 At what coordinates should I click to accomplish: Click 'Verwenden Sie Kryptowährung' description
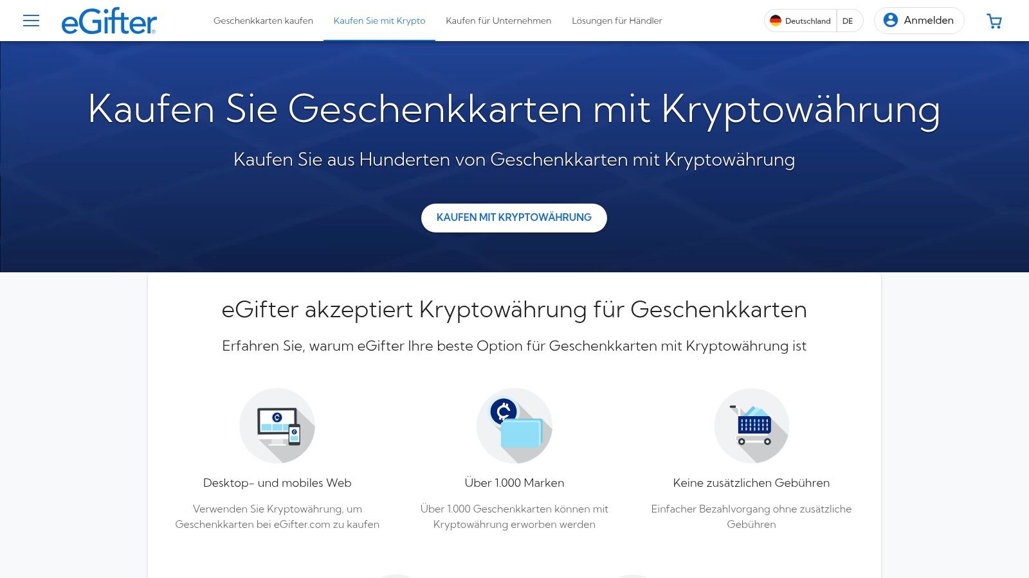(277, 516)
